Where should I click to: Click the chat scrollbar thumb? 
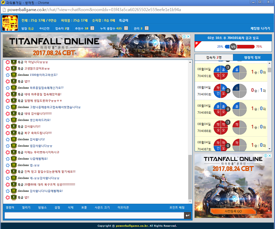[190, 177]
